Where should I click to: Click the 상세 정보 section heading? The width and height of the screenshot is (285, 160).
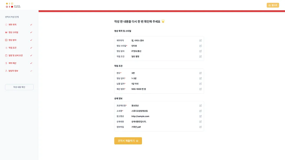tap(118, 99)
